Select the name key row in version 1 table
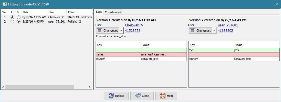The width and height of the screenshot is (281, 102). point(118,54)
